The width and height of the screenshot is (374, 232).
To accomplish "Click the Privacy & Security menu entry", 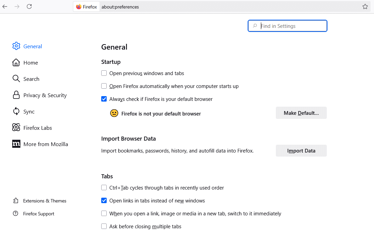I will coord(45,95).
